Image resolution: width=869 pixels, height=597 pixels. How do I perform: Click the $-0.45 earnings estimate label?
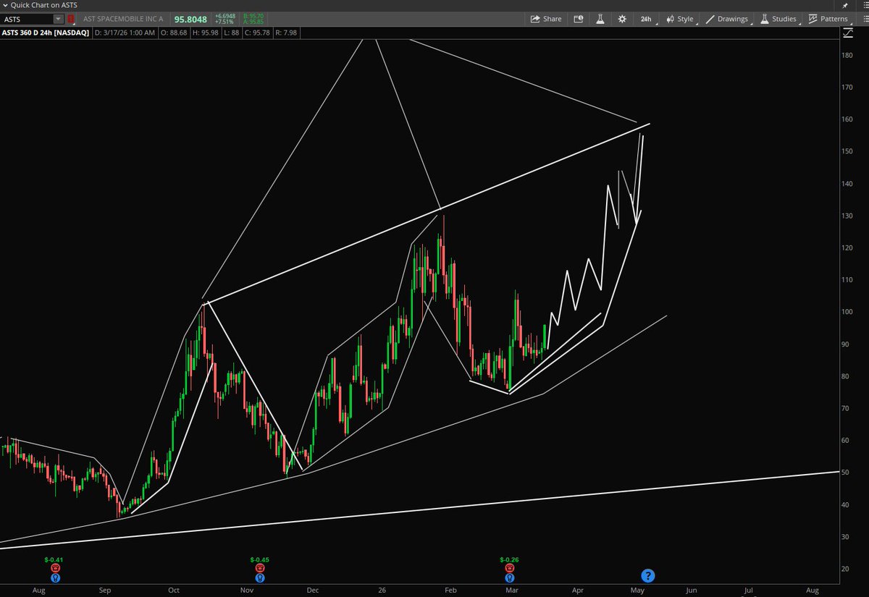pyautogui.click(x=259, y=560)
